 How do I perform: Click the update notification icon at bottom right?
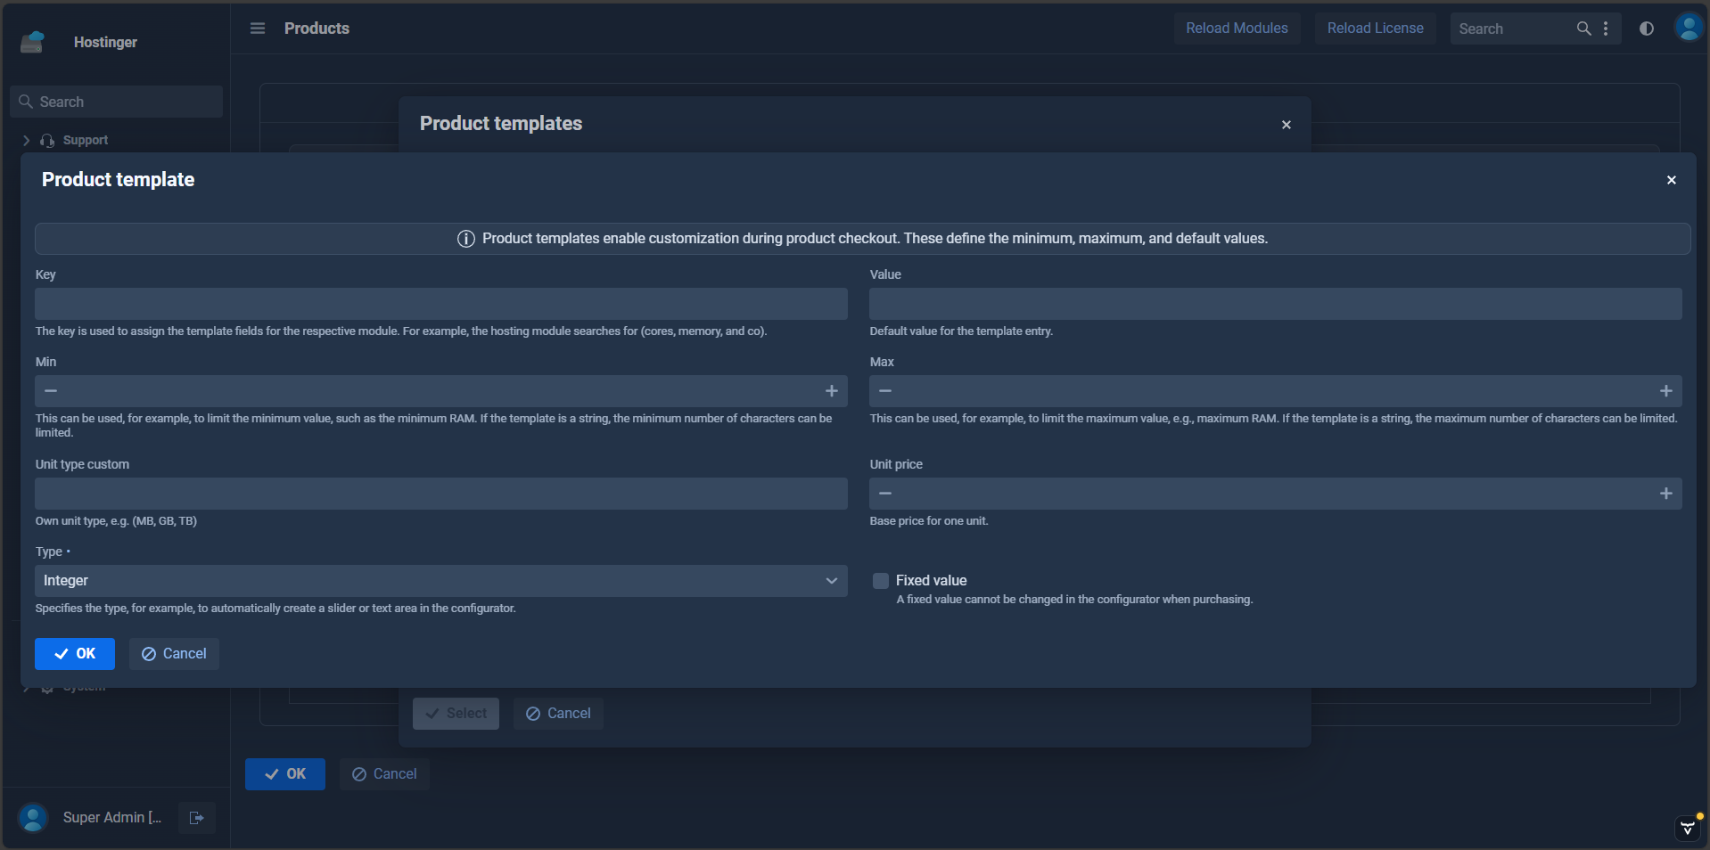point(1686,828)
